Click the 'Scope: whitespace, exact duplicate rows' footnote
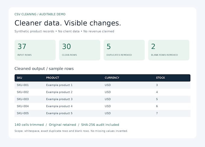 click(71, 131)
